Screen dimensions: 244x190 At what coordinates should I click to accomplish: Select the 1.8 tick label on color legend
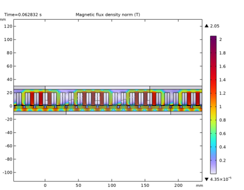click(x=222, y=53)
